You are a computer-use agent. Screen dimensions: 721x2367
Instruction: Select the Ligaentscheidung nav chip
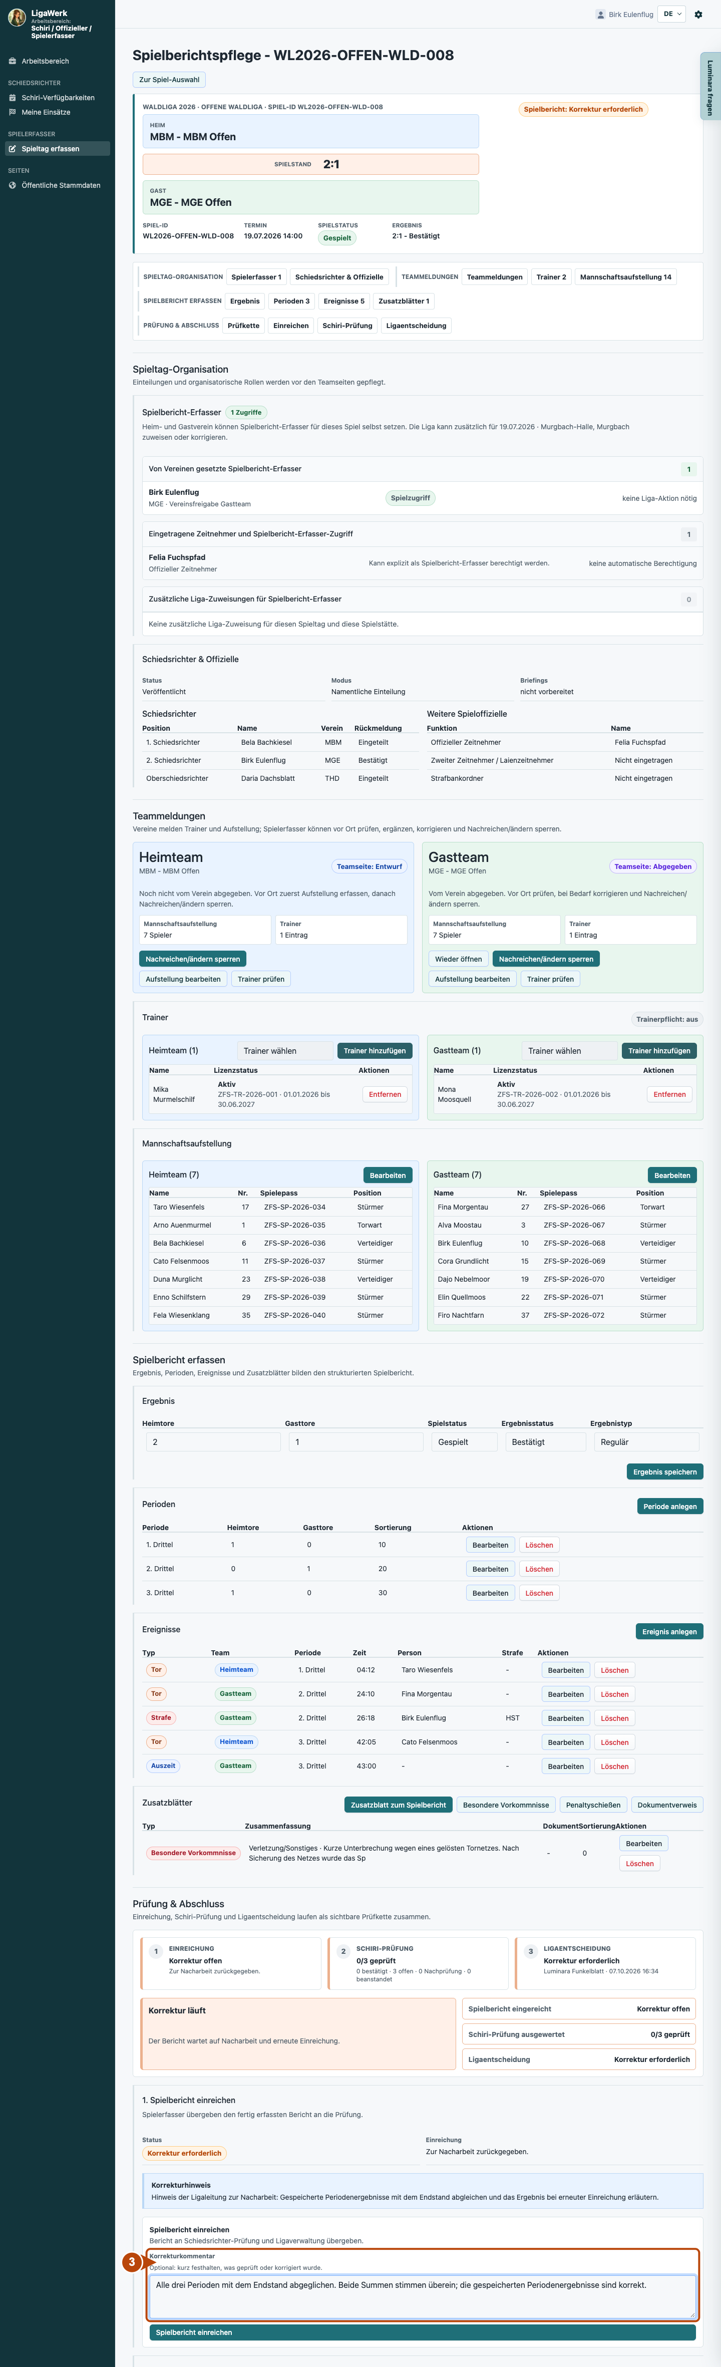point(416,325)
